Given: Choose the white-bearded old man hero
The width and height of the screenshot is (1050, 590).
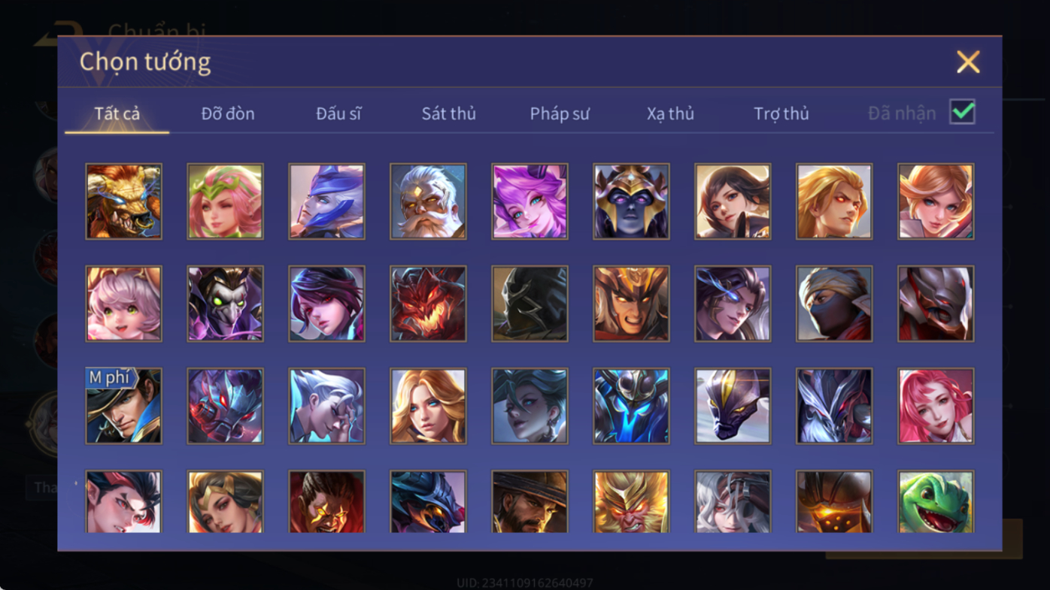Looking at the screenshot, I should (428, 201).
